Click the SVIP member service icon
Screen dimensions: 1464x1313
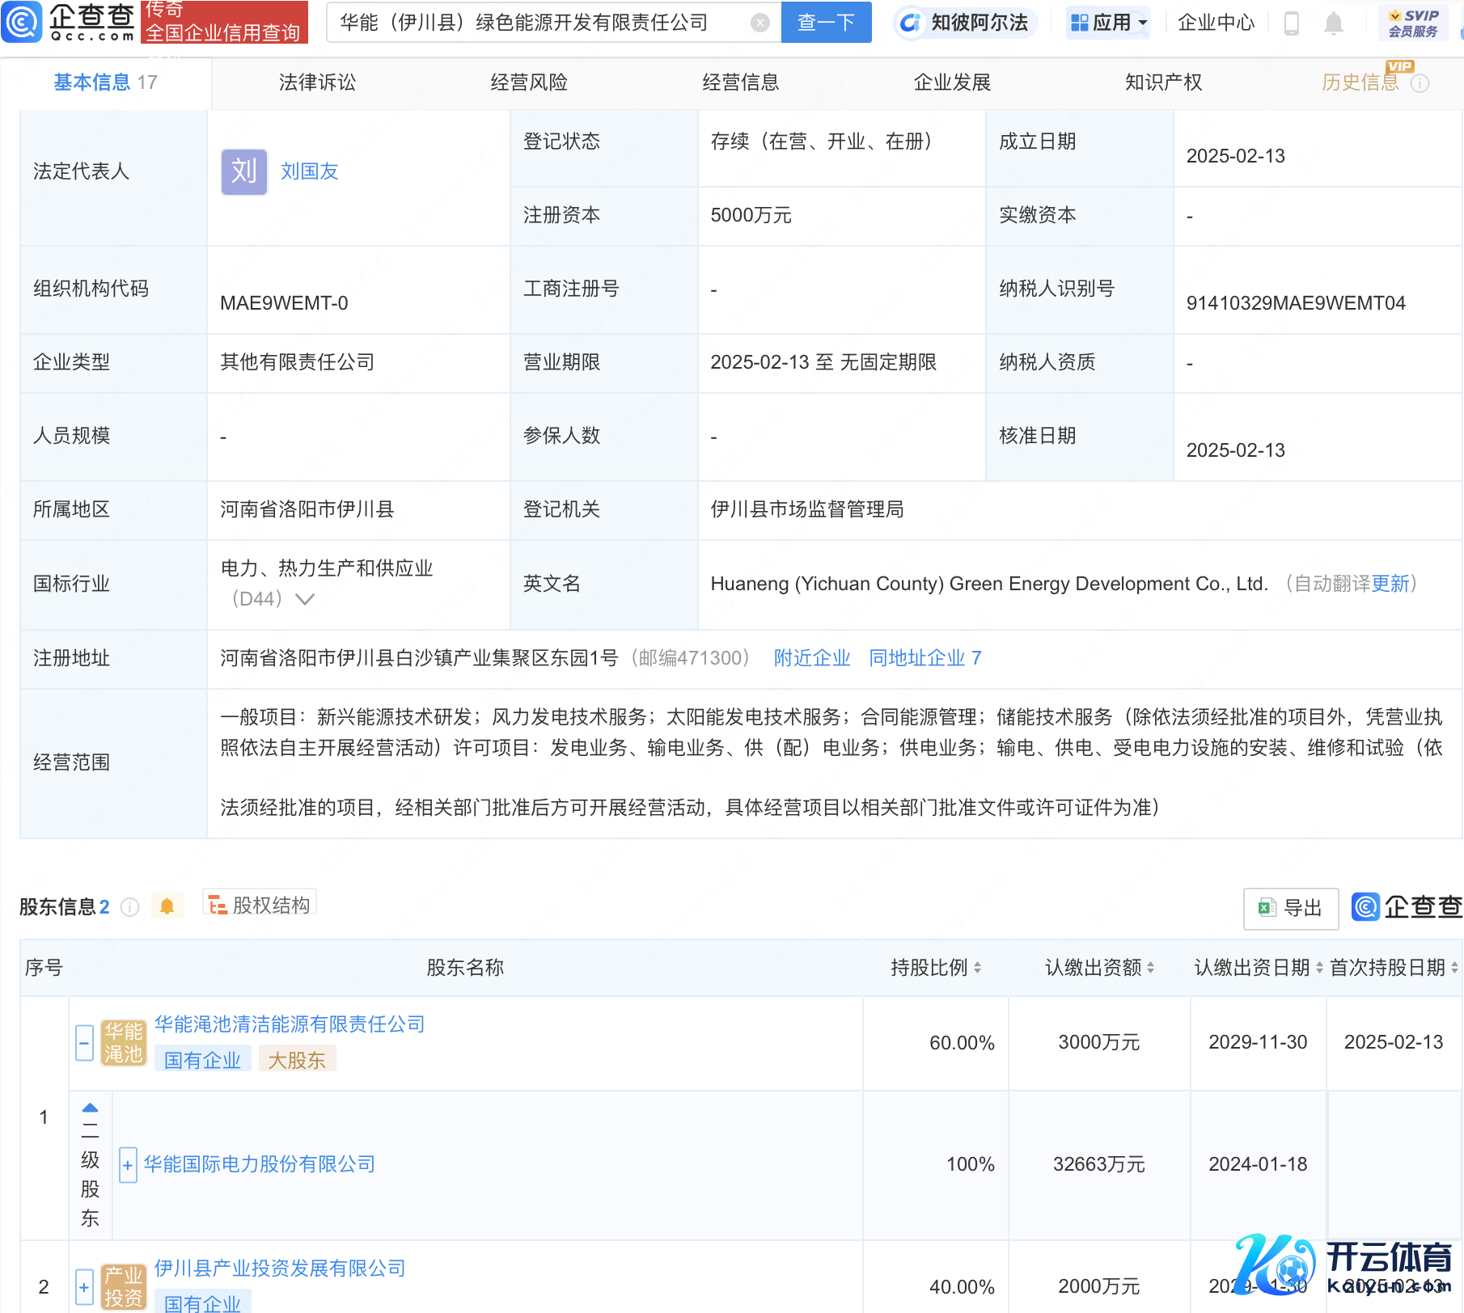point(1413,23)
